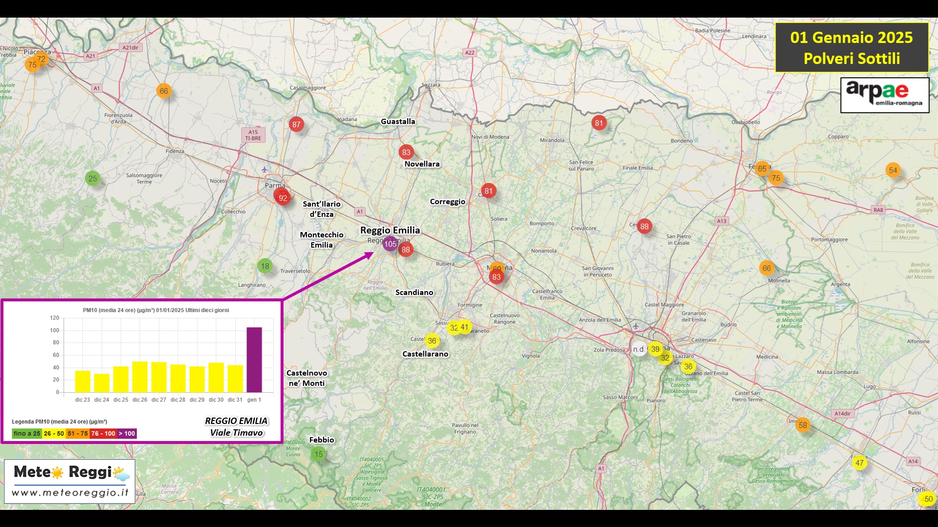Select the purple '> 100' legend swatch
This screenshot has width=938, height=527.
tap(127, 433)
